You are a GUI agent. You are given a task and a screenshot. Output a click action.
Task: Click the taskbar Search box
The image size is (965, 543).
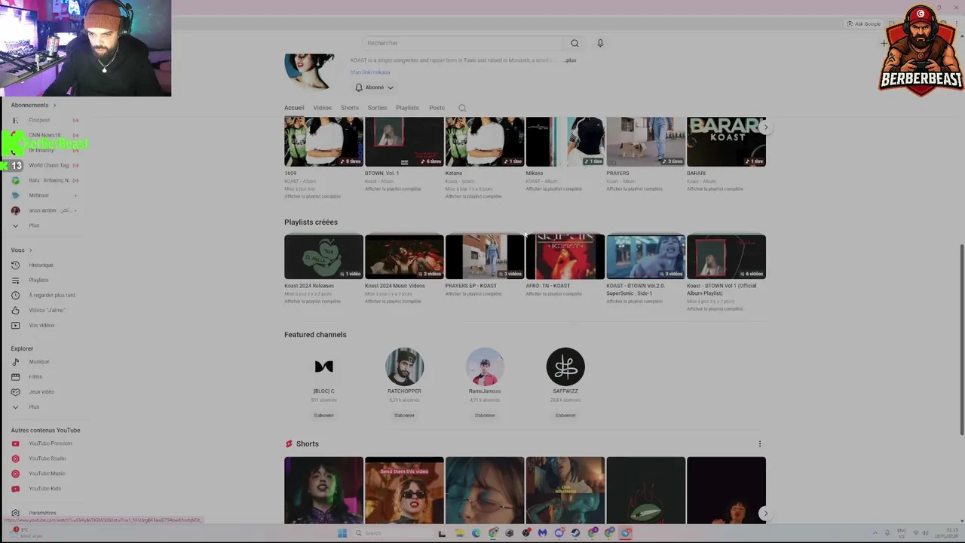(392, 533)
